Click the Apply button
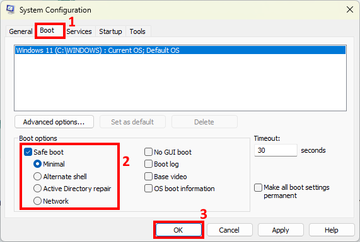360x242 pixels. coord(281,230)
